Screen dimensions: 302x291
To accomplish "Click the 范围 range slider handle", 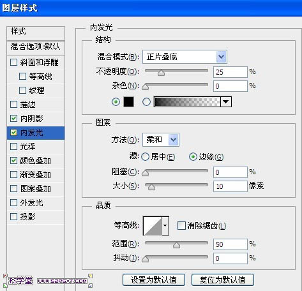I will click(x=176, y=245).
